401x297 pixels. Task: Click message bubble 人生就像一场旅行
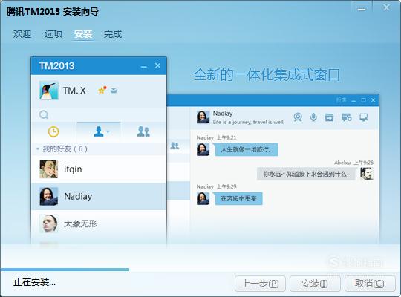247,149
